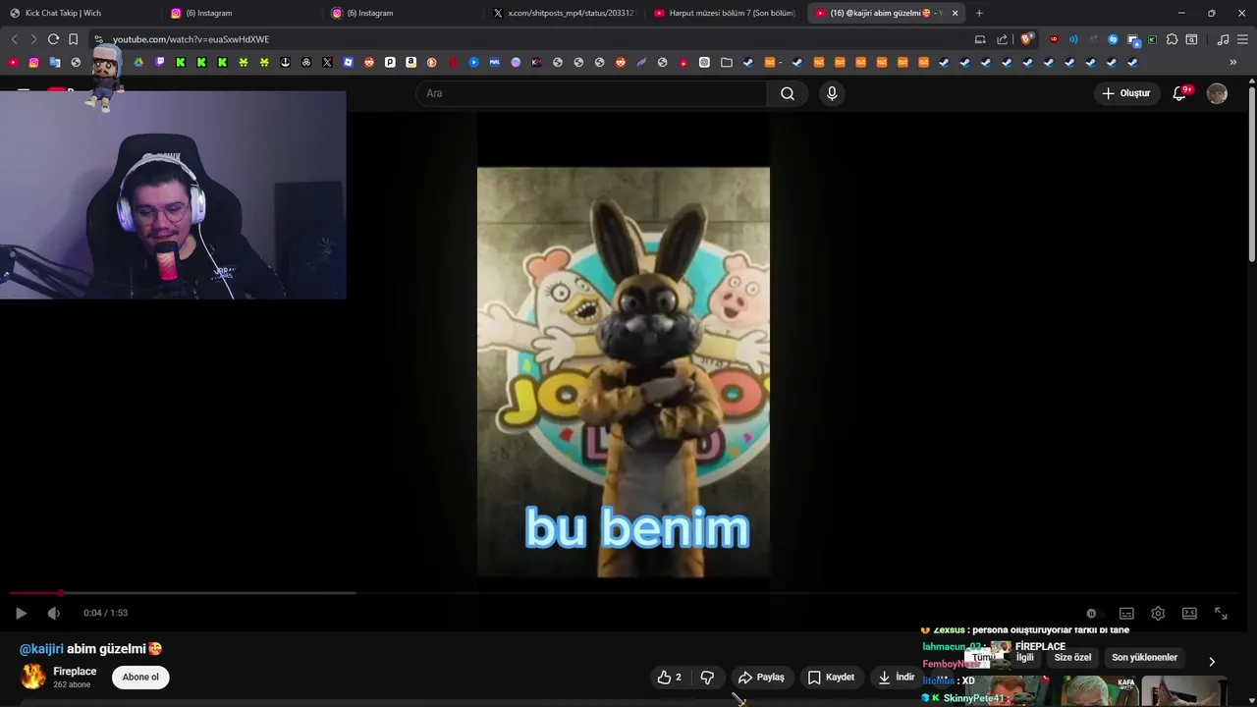Close the @kaijiri abim güzelmi tab
This screenshot has height=707, width=1257.
coord(955,13)
